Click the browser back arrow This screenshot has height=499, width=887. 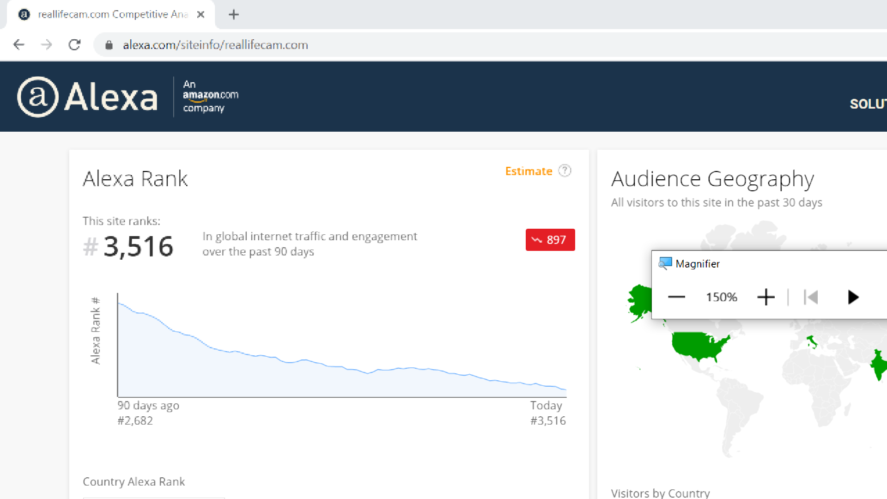pyautogui.click(x=19, y=45)
